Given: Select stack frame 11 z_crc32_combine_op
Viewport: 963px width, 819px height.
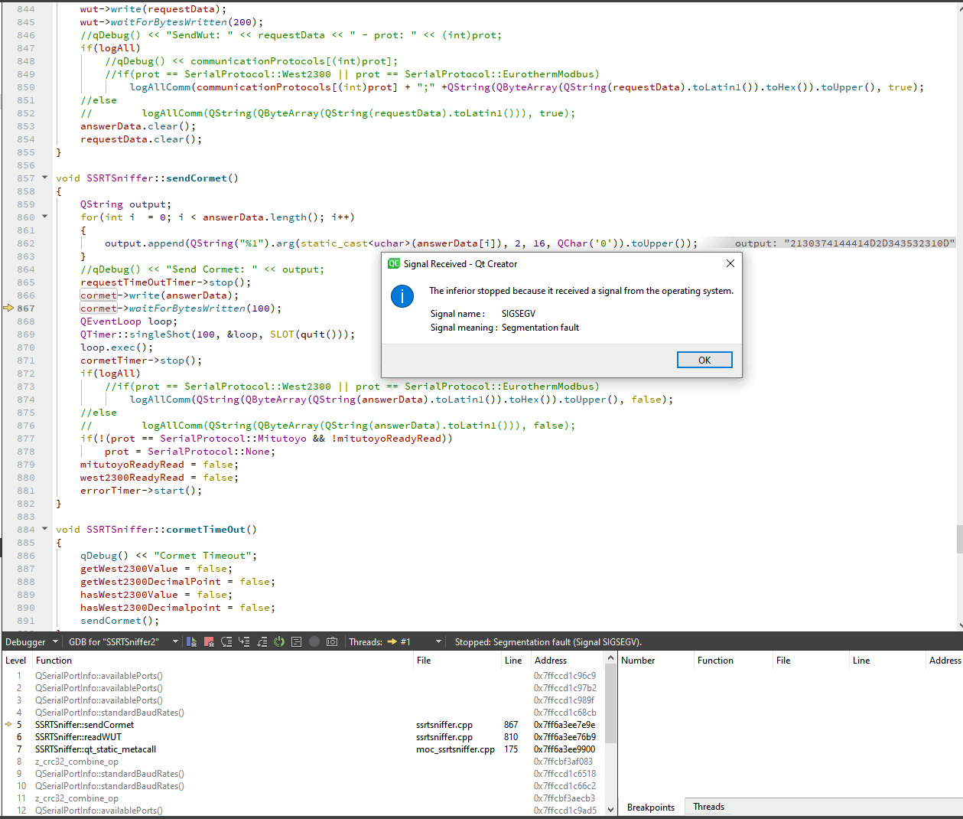Looking at the screenshot, I should pyautogui.click(x=303, y=798).
